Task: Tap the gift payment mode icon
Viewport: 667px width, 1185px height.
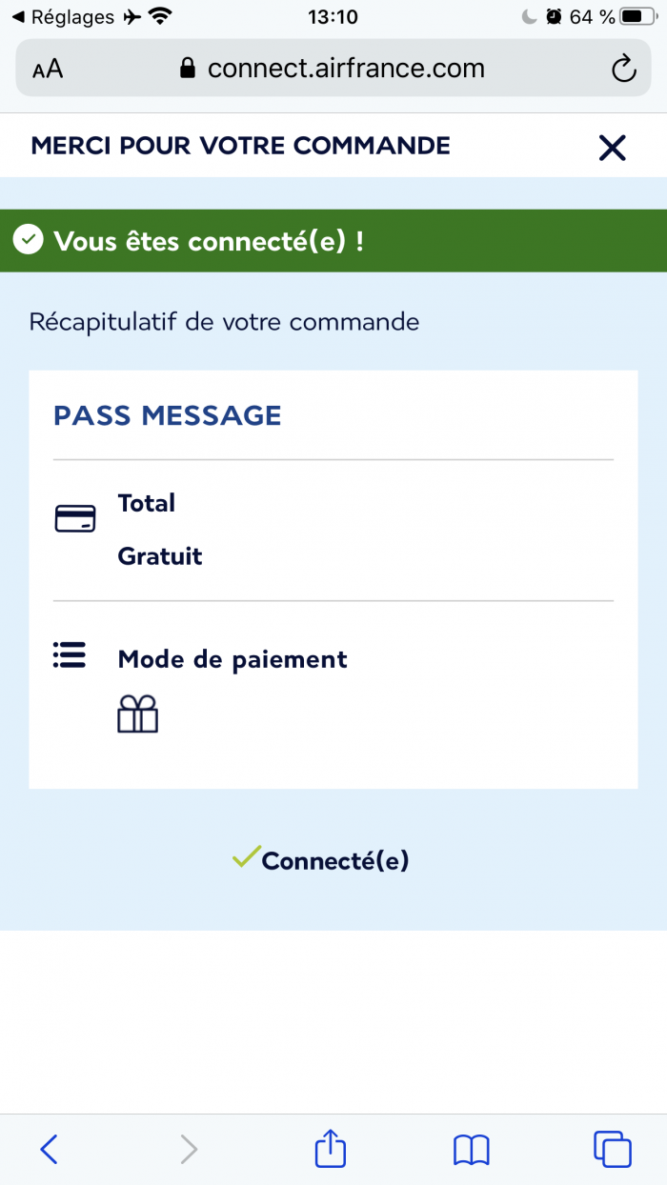Action: (x=137, y=713)
